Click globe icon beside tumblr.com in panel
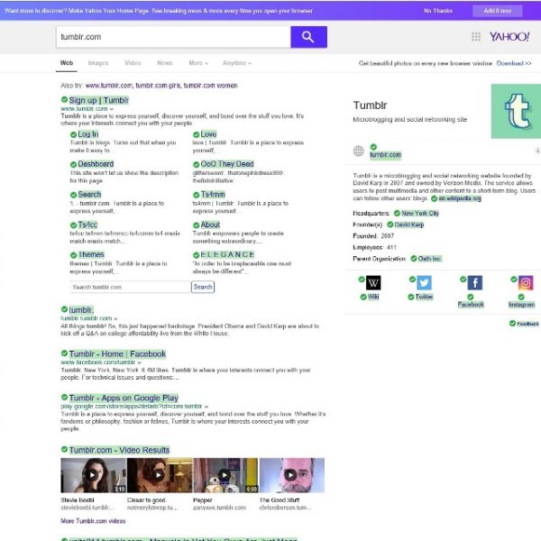 (x=359, y=151)
